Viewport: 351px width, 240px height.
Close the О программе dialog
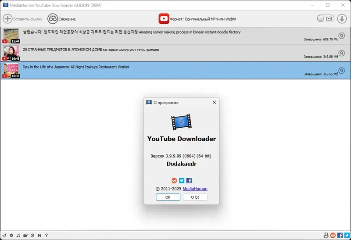pyautogui.click(x=214, y=102)
